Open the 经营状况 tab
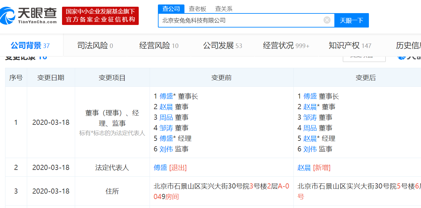421x208 pixels. pos(286,46)
